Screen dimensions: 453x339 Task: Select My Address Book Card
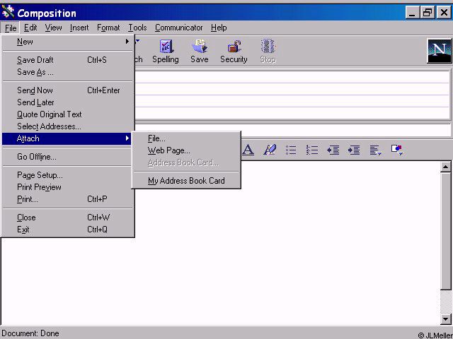tap(186, 181)
